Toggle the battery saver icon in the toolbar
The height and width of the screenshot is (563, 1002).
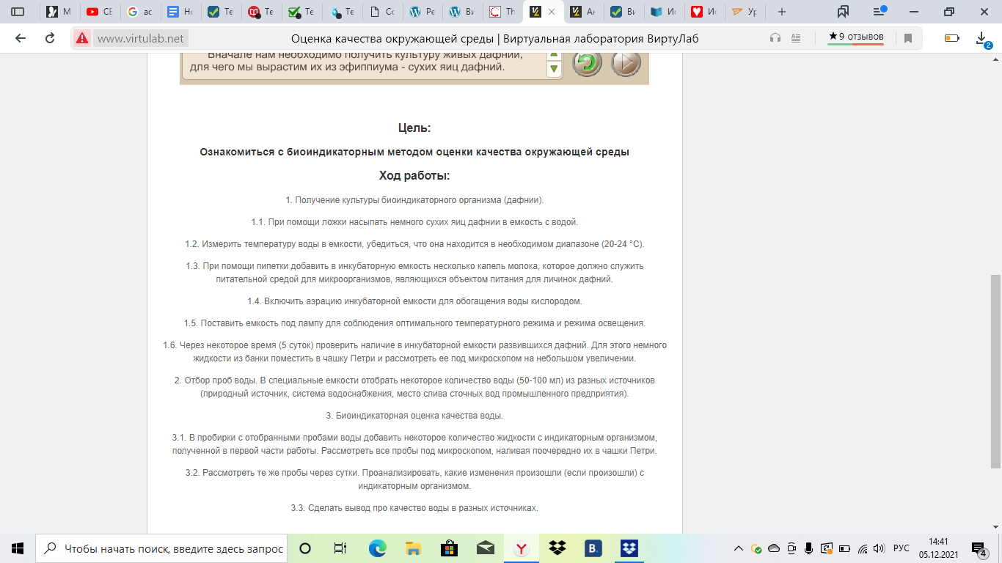tap(951, 38)
